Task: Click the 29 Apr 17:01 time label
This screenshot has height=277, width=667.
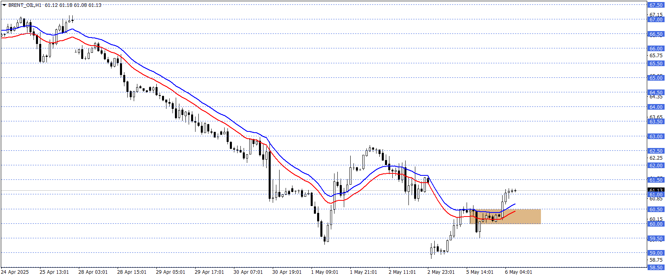Action: point(209,272)
